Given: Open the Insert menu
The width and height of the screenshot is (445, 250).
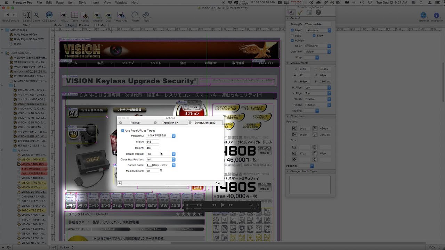Looking at the screenshot, I should tap(95, 2).
